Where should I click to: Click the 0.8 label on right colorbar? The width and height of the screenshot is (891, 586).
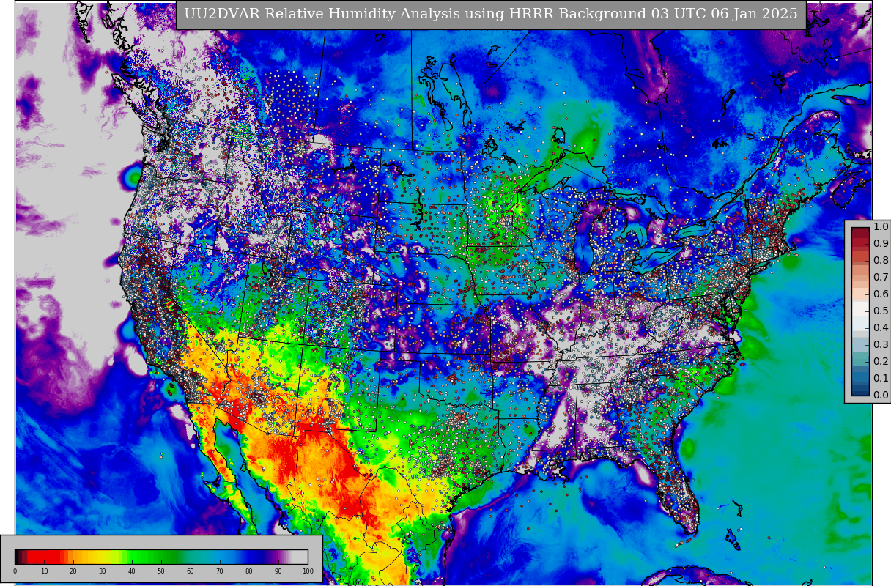click(x=881, y=261)
